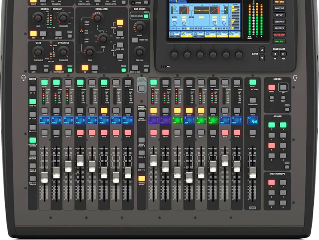Enable the SENDS ON FADER button
319x240 pixels.
[142, 114]
